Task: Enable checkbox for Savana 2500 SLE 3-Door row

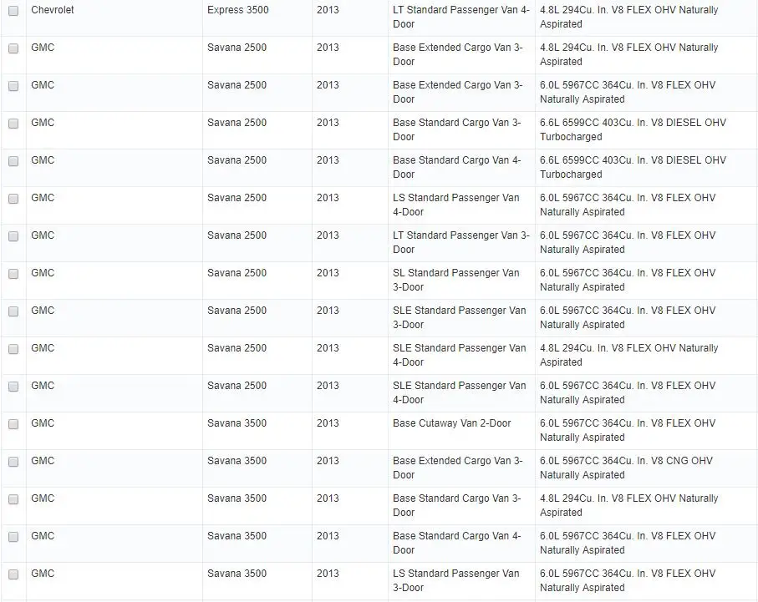Action: (13, 311)
